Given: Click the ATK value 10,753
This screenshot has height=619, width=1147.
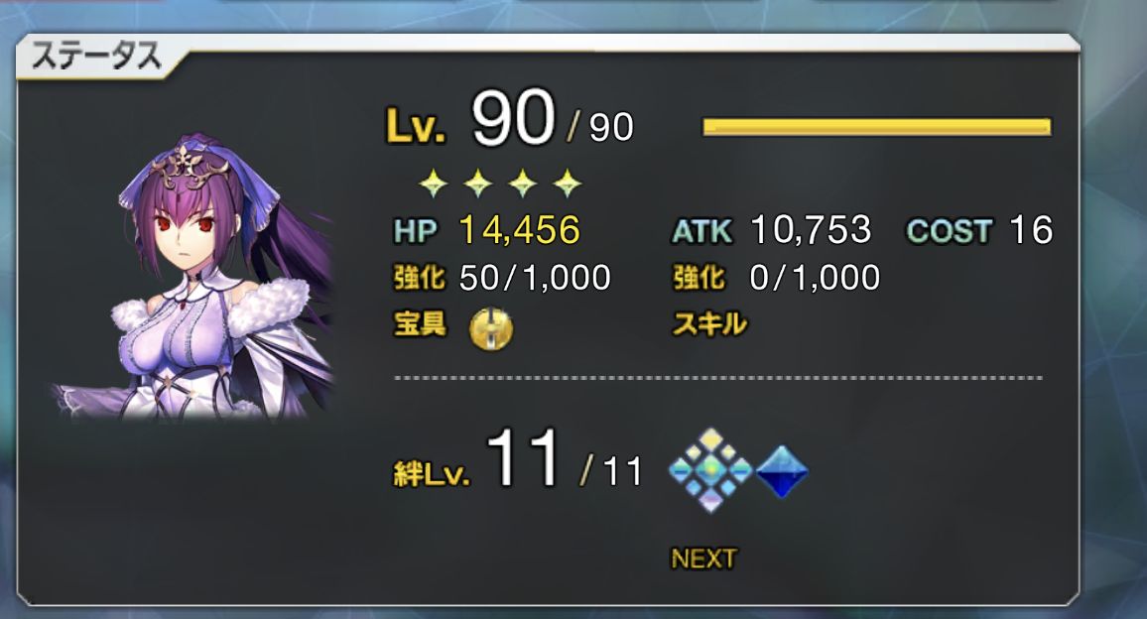Looking at the screenshot, I should pyautogui.click(x=811, y=230).
